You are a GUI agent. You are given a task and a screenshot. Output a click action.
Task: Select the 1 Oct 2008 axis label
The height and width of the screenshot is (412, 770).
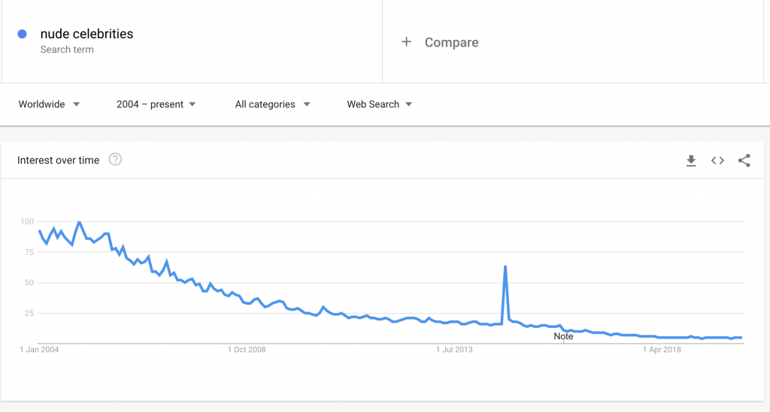click(247, 350)
